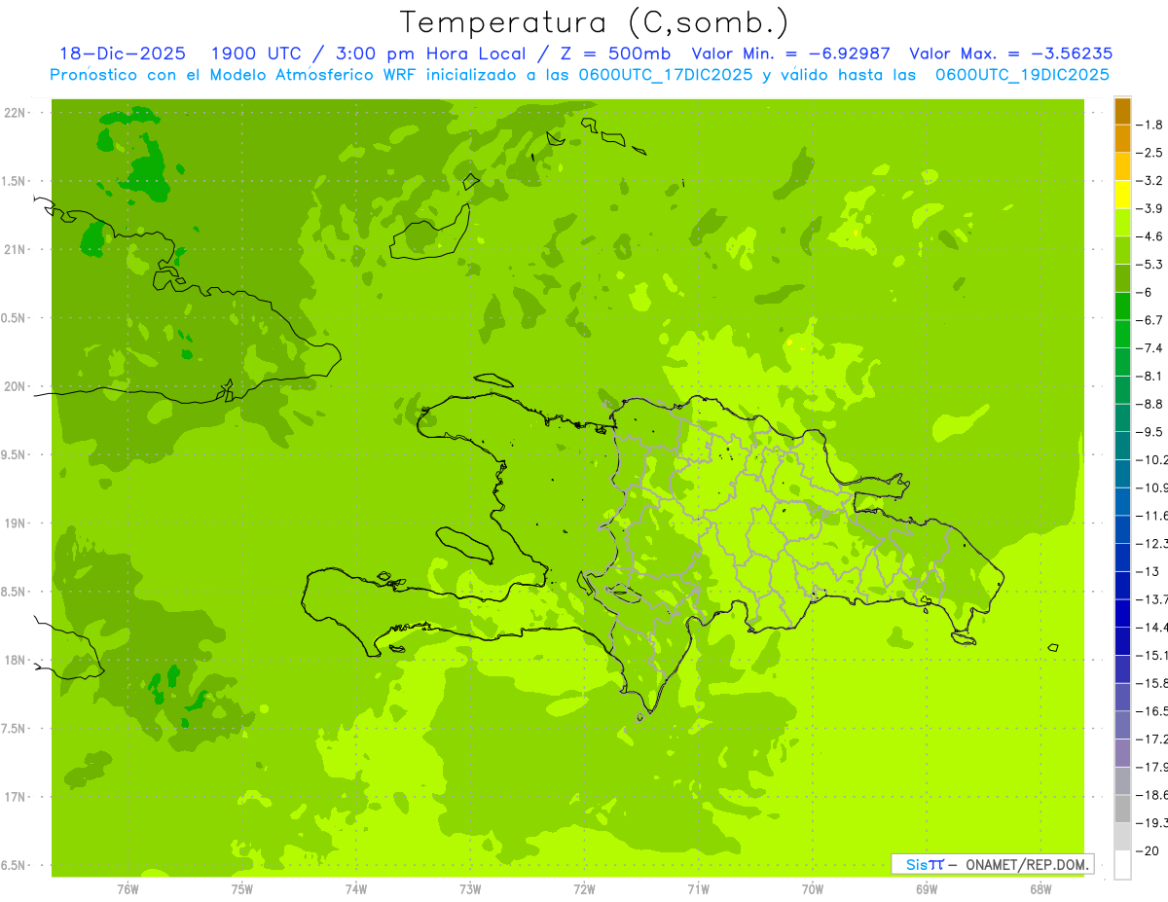The image size is (1168, 902).
Task: Click the 22N latitude tick label
Action: (15, 113)
